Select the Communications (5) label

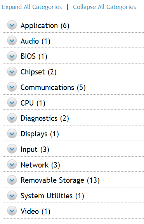(53, 88)
